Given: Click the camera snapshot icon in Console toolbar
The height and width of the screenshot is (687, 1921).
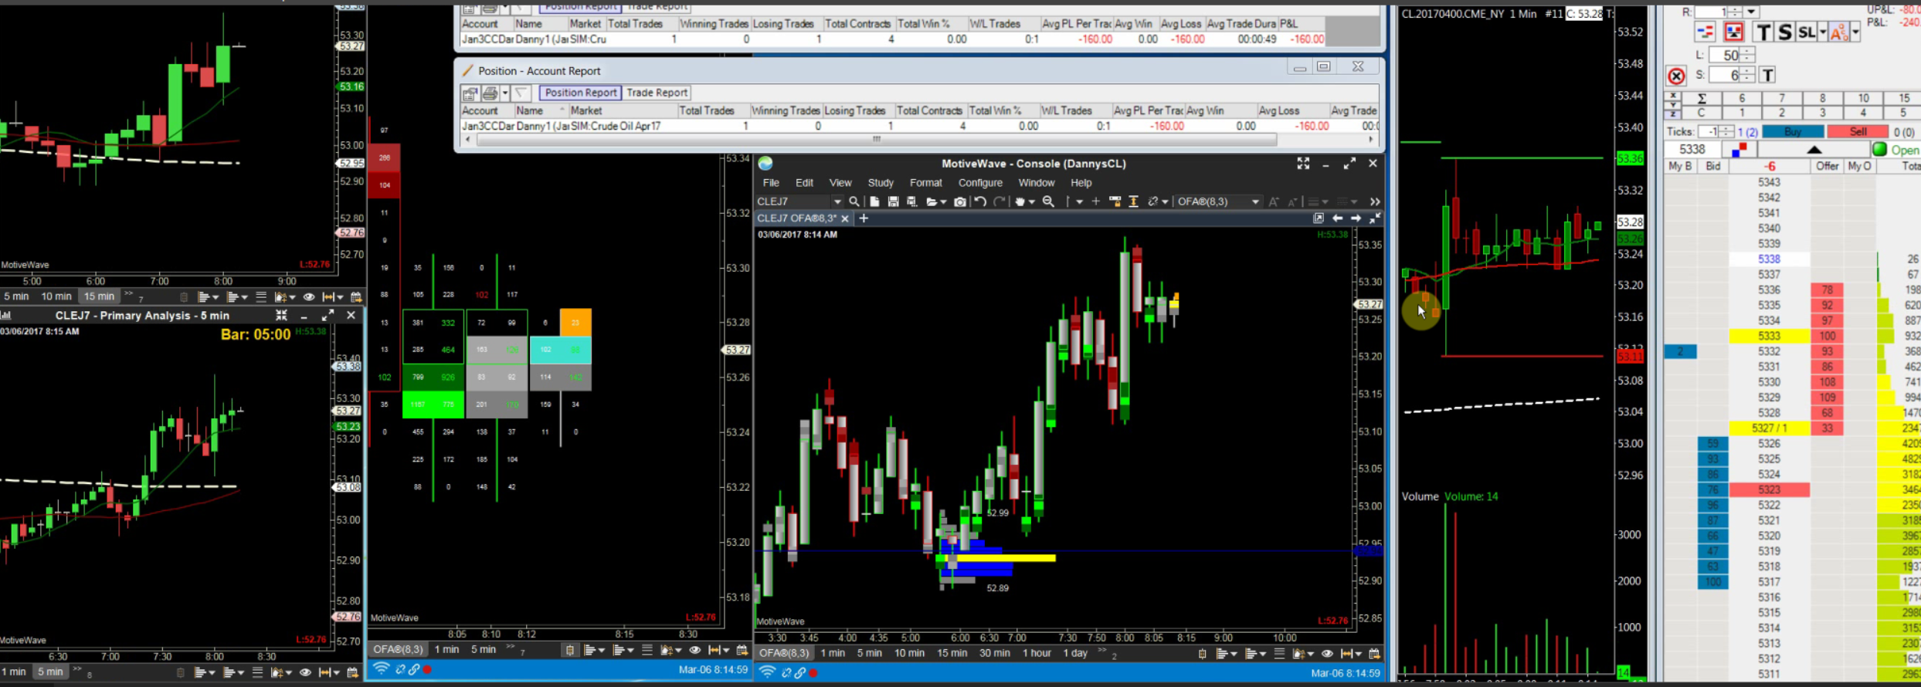Looking at the screenshot, I should pyautogui.click(x=959, y=201).
